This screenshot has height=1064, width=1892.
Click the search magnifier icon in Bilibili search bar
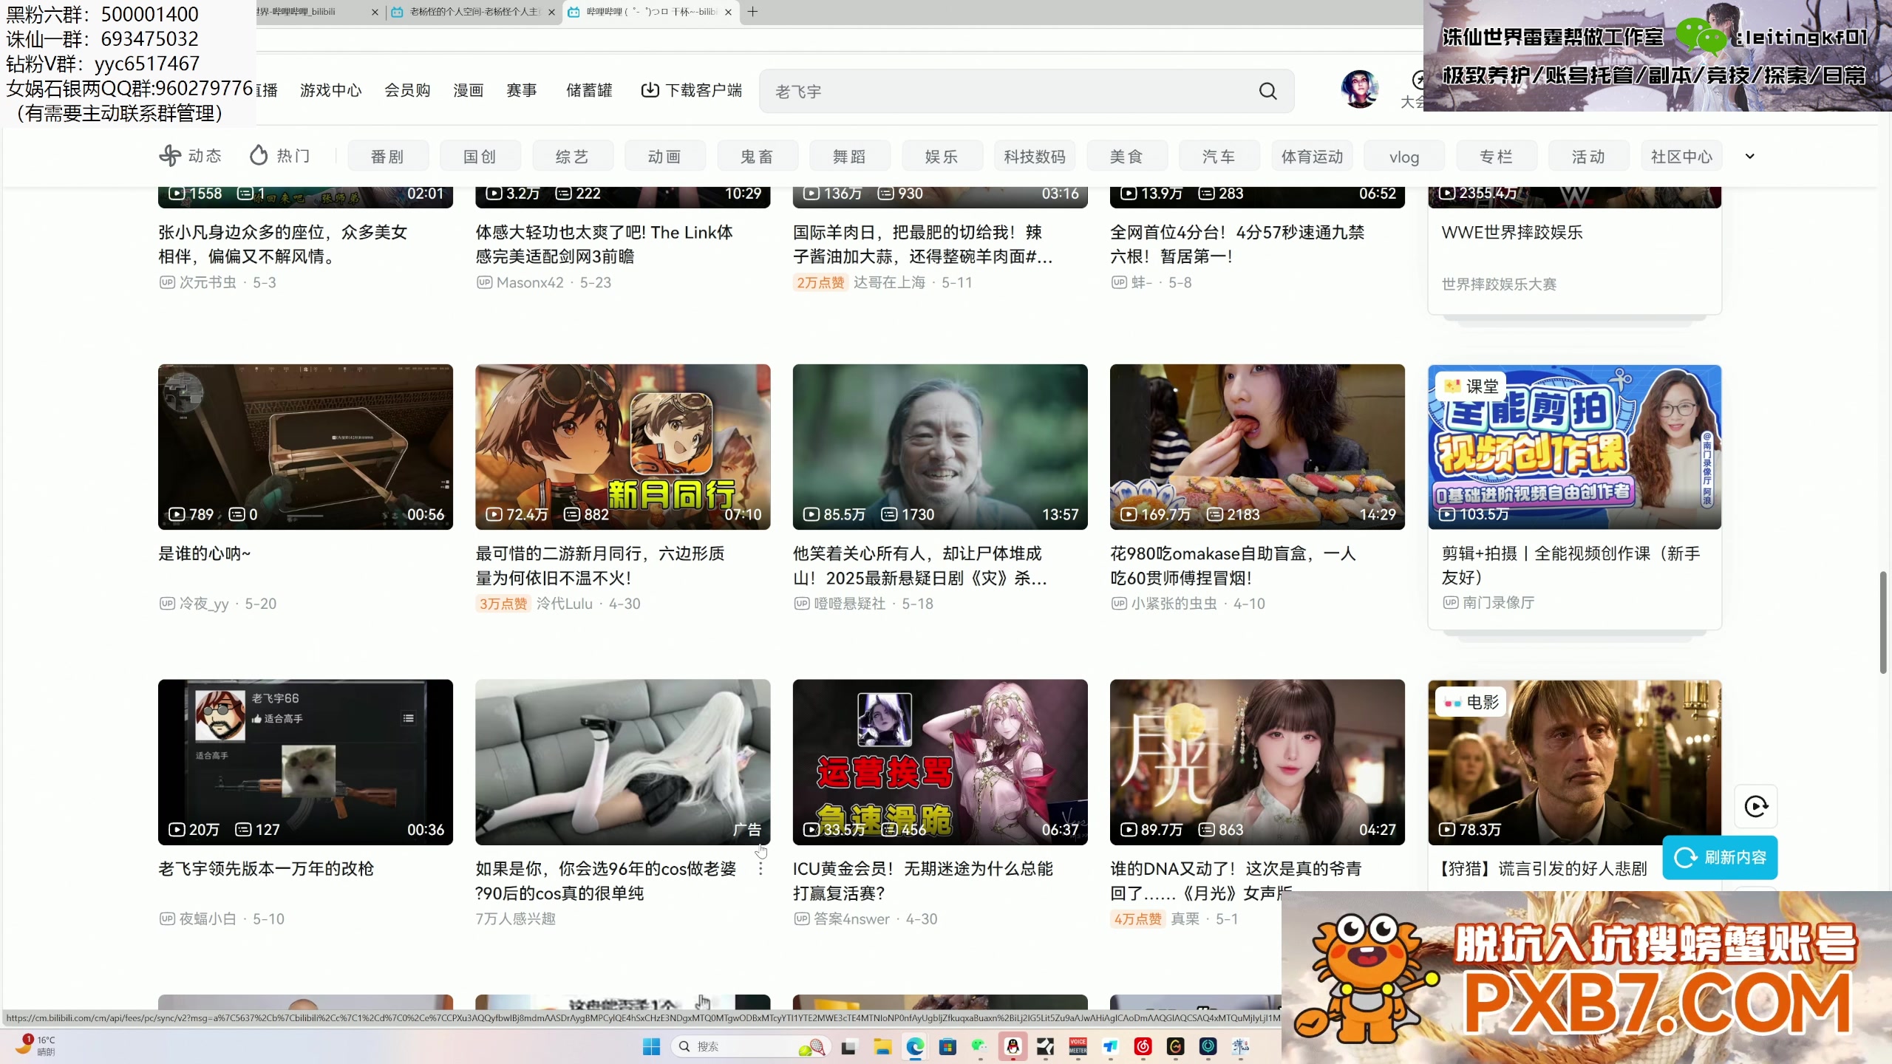1267,91
